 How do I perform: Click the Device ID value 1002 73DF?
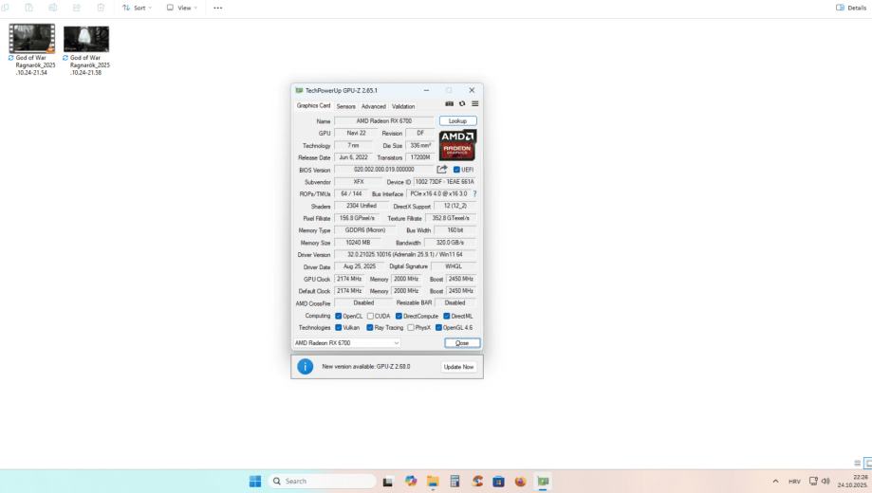coord(444,182)
